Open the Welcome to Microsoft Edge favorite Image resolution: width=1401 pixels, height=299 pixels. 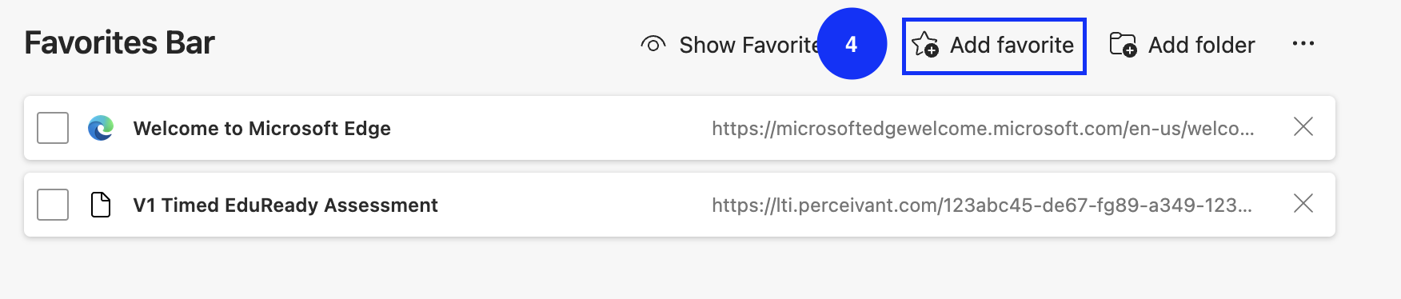point(261,128)
